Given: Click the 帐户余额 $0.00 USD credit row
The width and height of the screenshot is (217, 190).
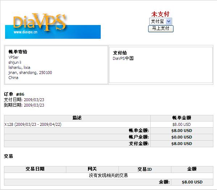Looking at the screenshot, I should coord(109,137).
